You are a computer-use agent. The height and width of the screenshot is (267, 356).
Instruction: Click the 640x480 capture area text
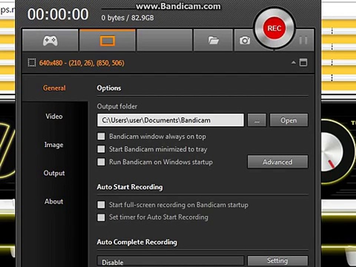(82, 63)
